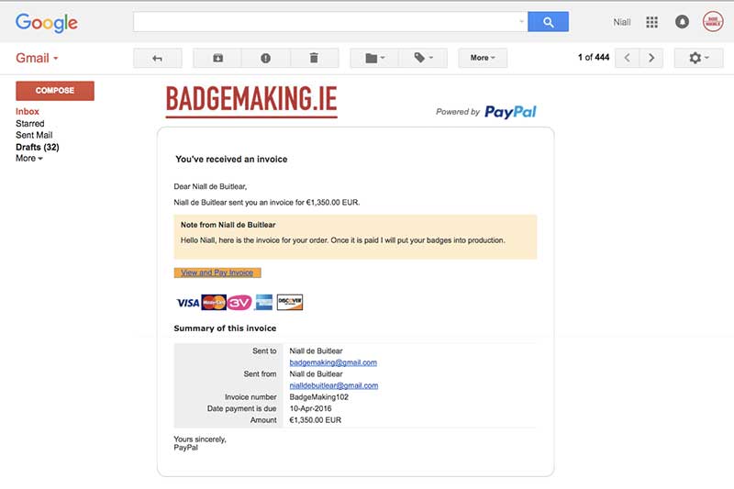Click the BADGEMAKING.IE logo

pyautogui.click(x=251, y=100)
